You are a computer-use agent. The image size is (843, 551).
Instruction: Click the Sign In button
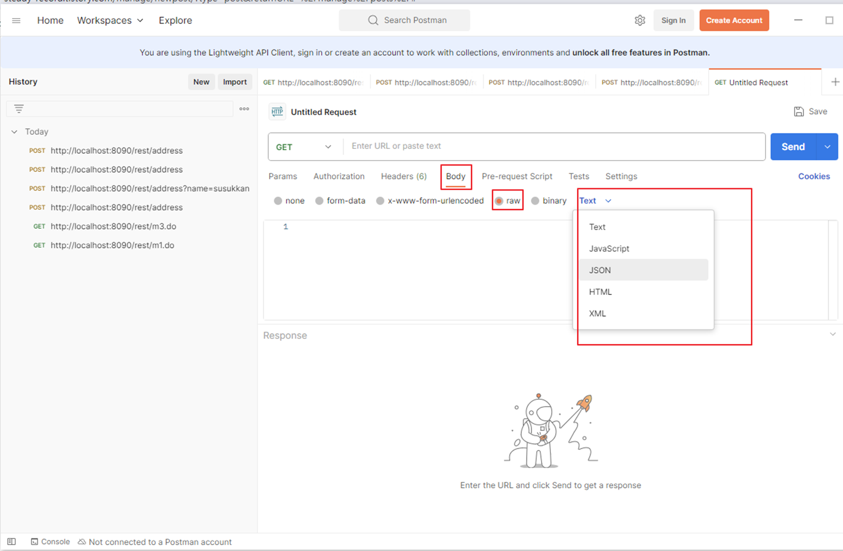tap(673, 21)
